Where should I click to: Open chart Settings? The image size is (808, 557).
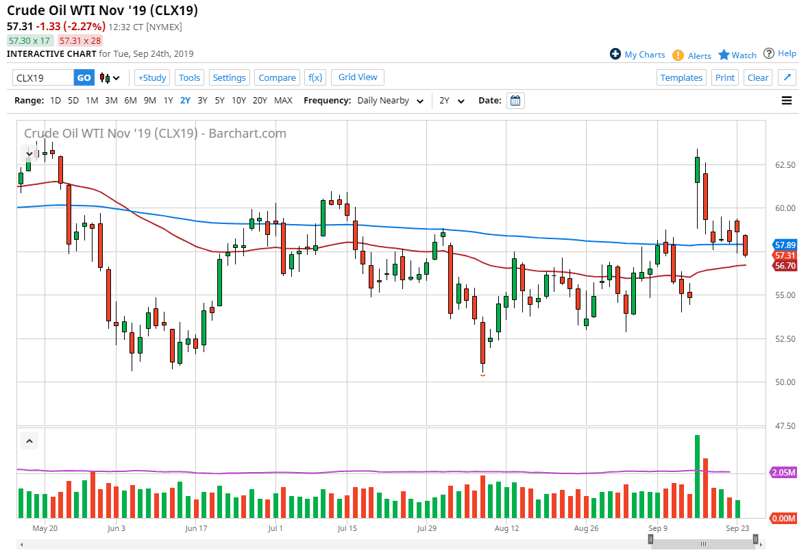coord(229,77)
